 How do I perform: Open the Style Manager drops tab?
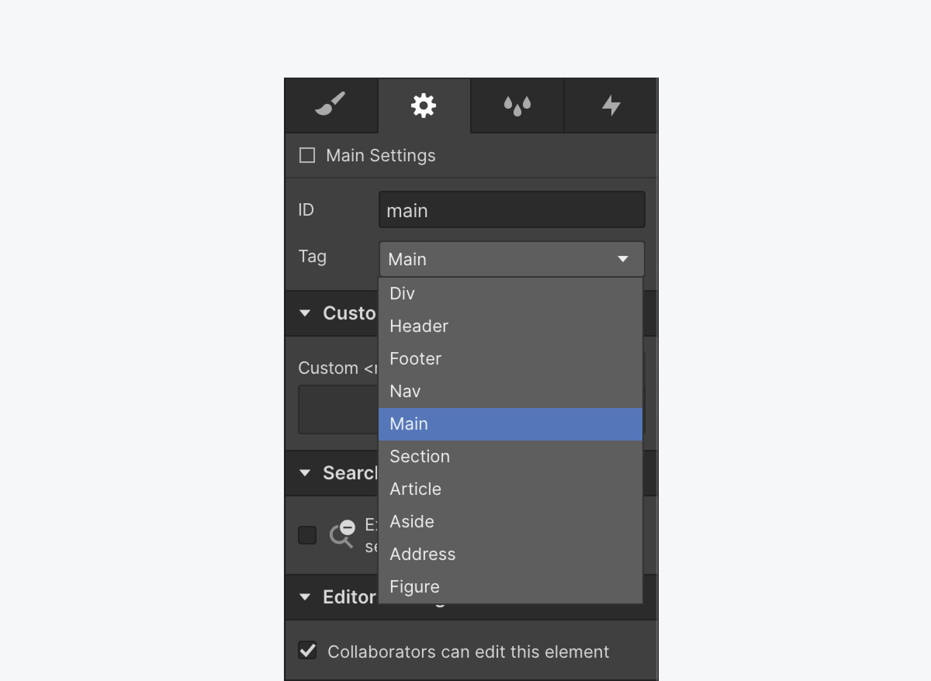tap(517, 106)
